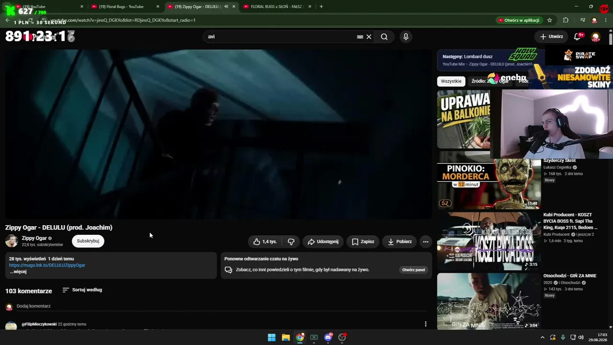Open the YouTube account avatar menu
The width and height of the screenshot is (613, 345).
[x=596, y=37]
